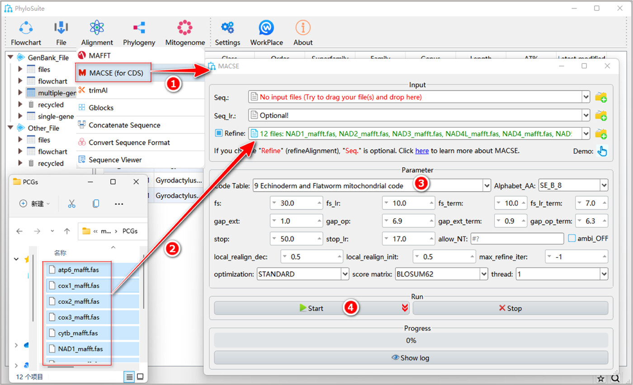Go back in the PCGs file explorer

click(x=19, y=231)
